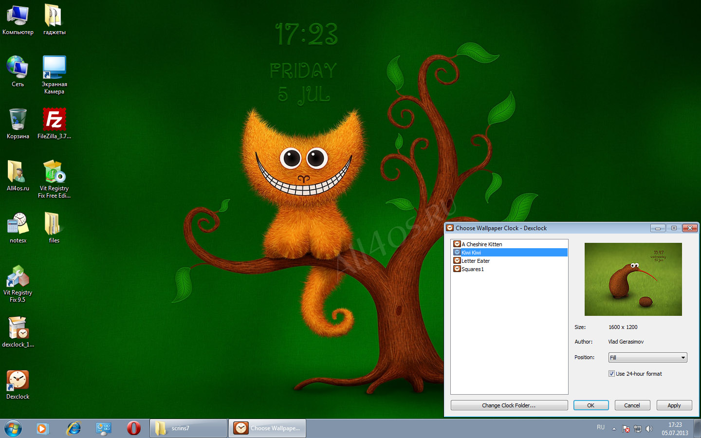
Task: Click the size value 1600 x 1200
Action: click(x=623, y=327)
